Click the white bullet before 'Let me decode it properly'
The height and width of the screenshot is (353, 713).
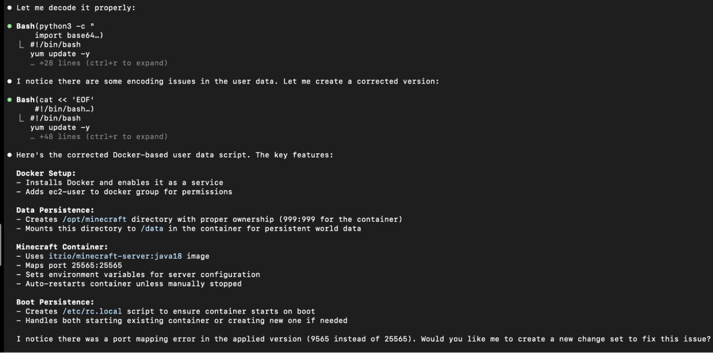[x=9, y=8]
